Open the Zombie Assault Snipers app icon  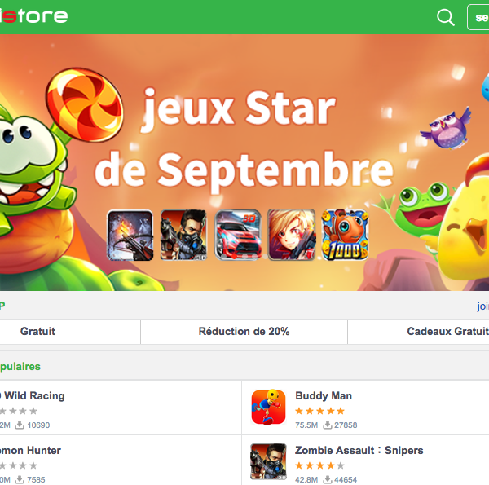(x=268, y=461)
